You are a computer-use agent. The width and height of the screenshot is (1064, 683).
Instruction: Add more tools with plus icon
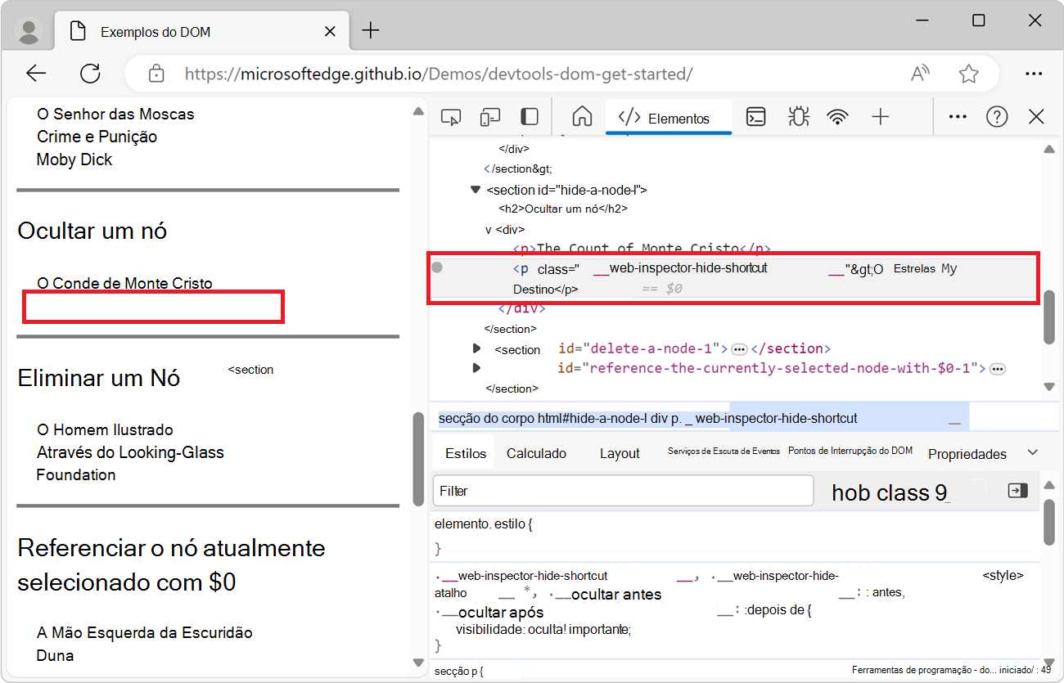click(x=880, y=117)
